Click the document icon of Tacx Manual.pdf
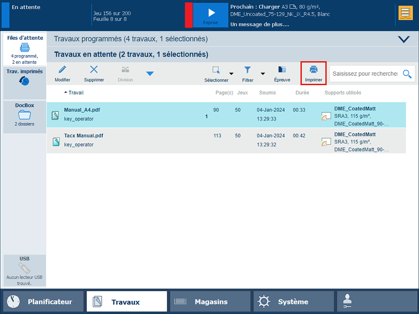Viewport: 419px width, 314px height. click(x=56, y=141)
